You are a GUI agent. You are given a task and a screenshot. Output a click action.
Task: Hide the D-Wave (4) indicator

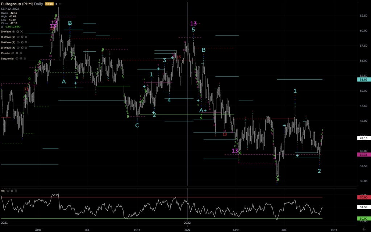18,48
